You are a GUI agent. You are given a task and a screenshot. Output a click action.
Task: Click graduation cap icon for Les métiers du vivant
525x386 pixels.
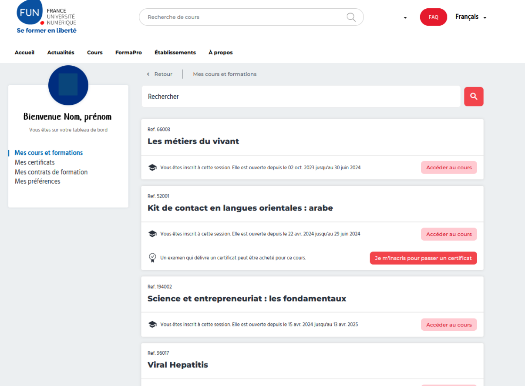tap(152, 168)
